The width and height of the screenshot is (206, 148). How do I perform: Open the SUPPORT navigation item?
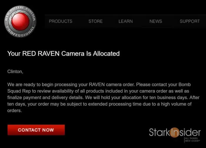pyautogui.click(x=190, y=21)
